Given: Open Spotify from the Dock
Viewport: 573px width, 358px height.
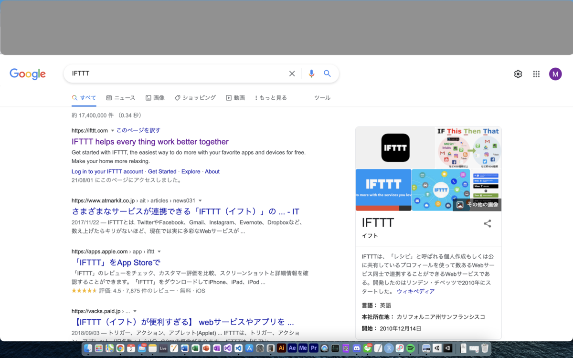Looking at the screenshot, I should tap(410, 348).
